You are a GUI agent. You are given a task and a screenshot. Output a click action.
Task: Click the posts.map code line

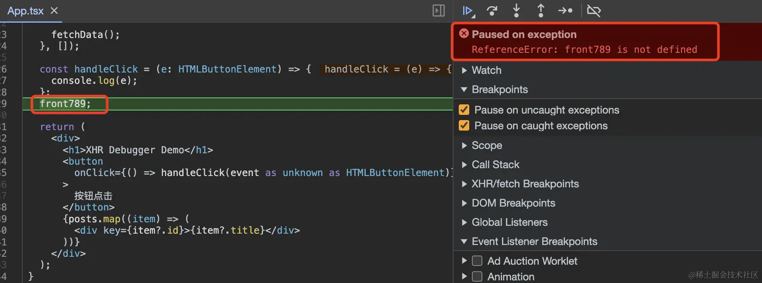point(126,219)
